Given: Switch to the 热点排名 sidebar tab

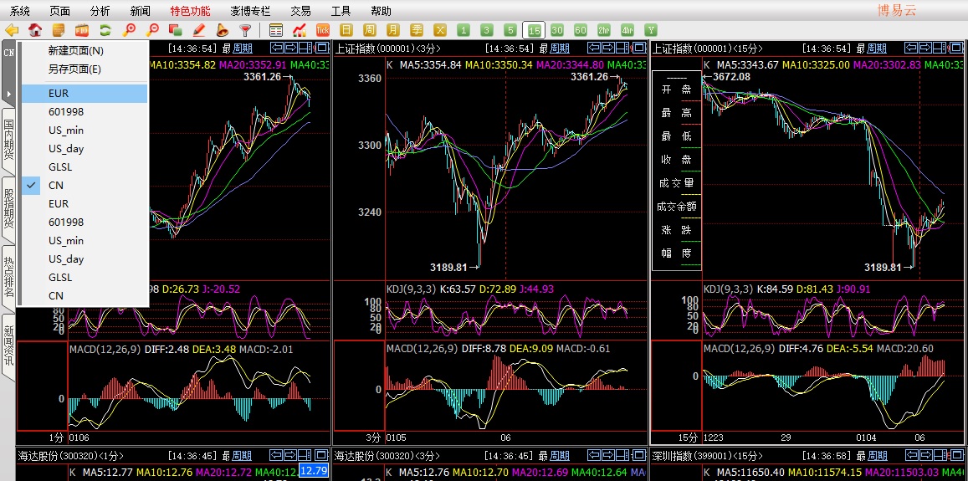Looking at the screenshot, I should (x=8, y=274).
